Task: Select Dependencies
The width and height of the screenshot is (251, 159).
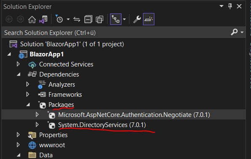Action: click(59, 74)
